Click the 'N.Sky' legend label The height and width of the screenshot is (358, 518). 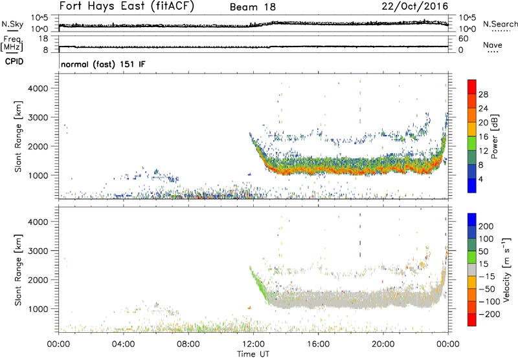coord(12,24)
